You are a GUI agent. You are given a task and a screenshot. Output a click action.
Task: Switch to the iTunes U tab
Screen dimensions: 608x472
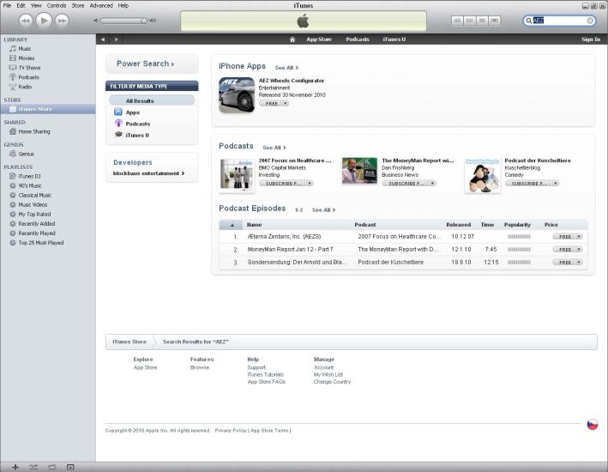pos(394,39)
